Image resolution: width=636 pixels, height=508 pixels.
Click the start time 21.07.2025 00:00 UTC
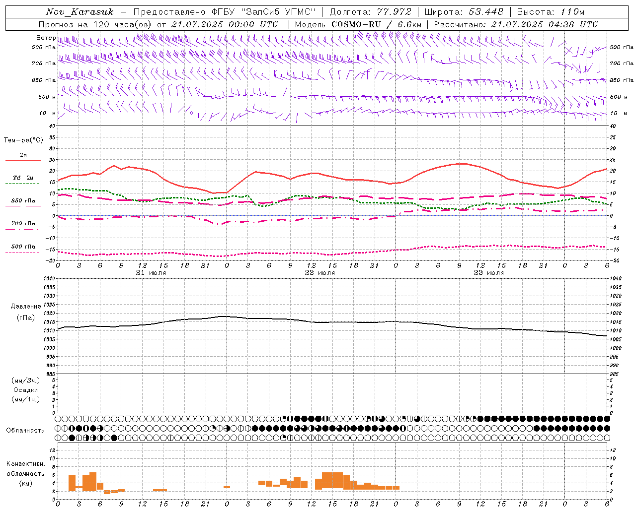click(x=225, y=24)
